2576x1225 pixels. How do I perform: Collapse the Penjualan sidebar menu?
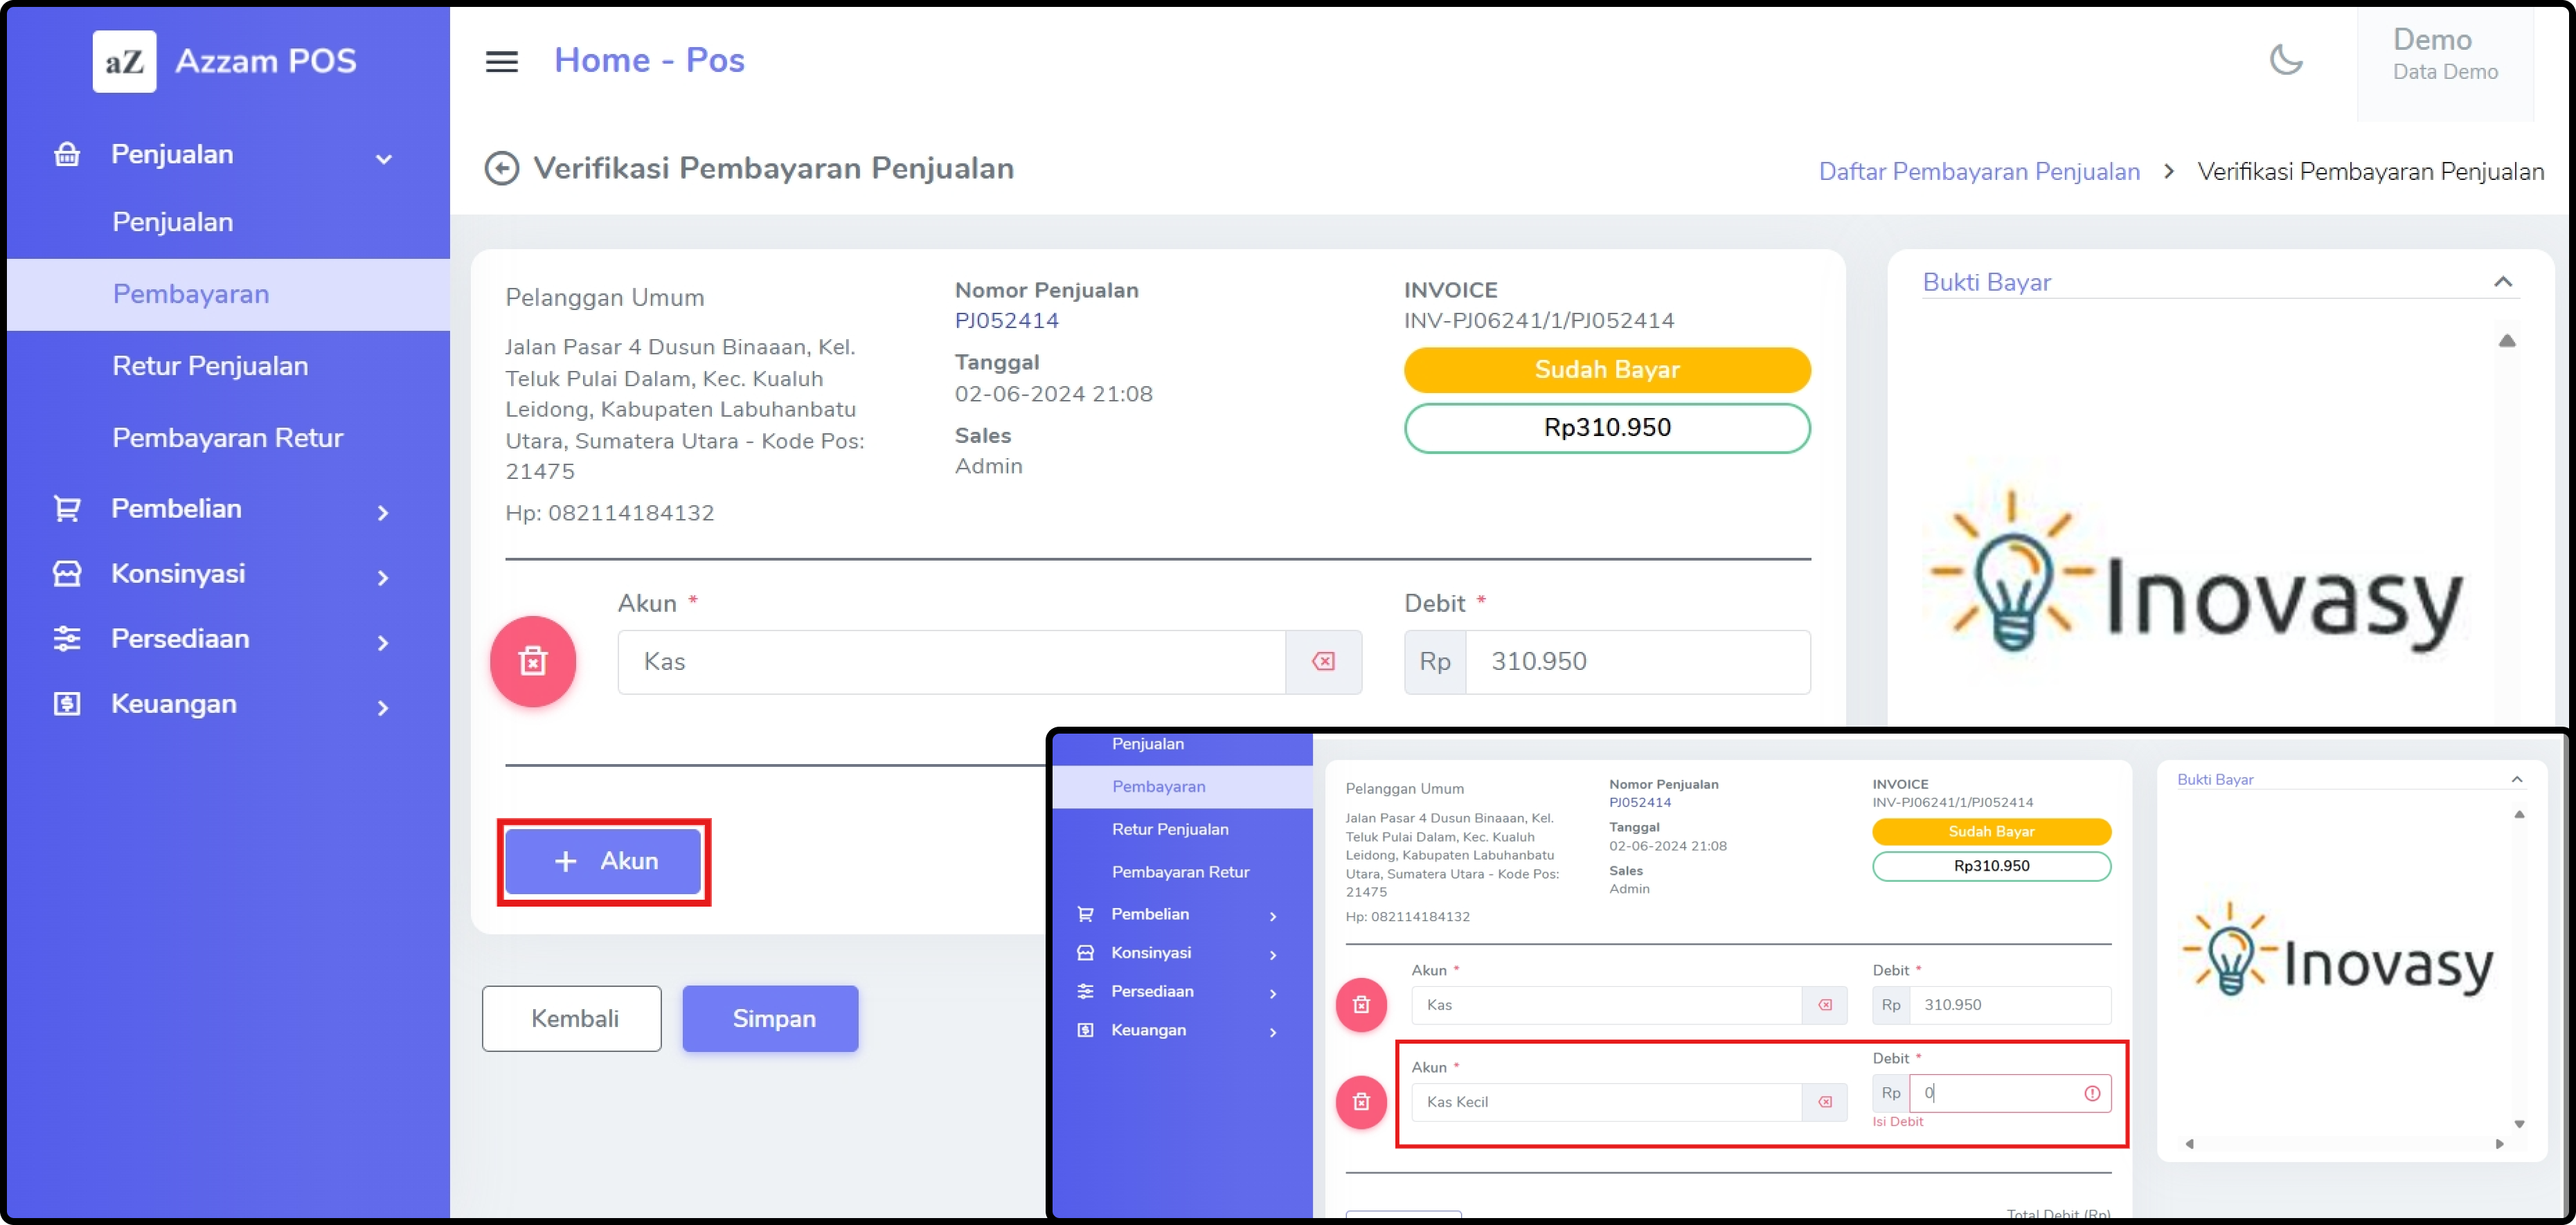pyautogui.click(x=383, y=158)
